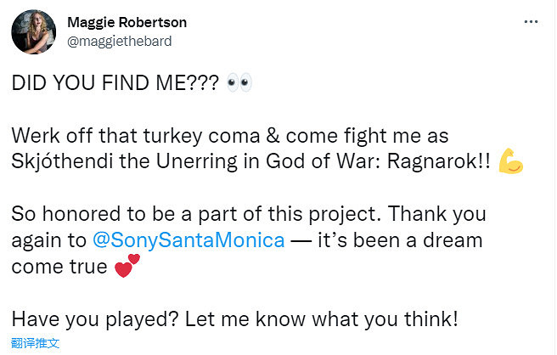Image resolution: width=557 pixels, height=355 pixels.
Task: Click "So honored to be a part" text
Action: pos(110,212)
